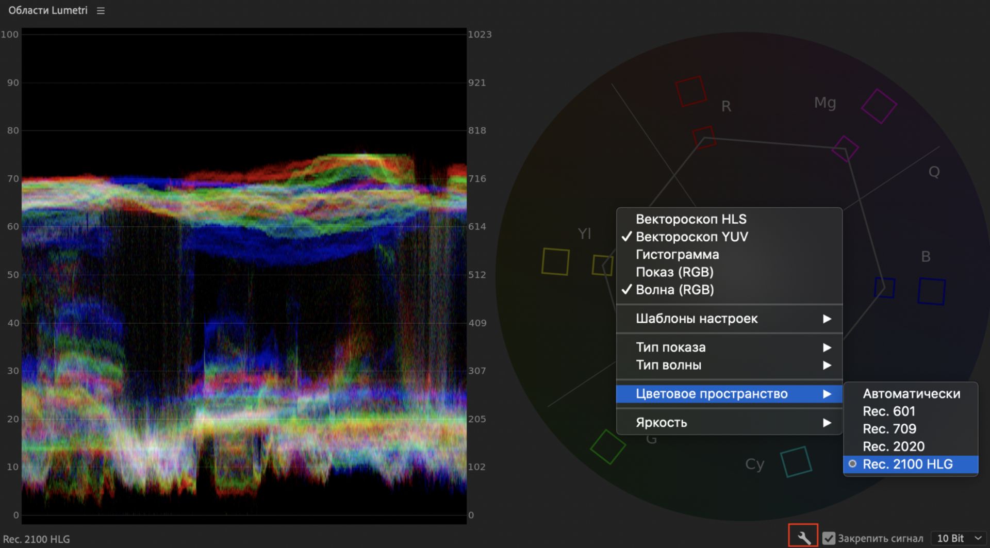
Task: Uncheck Вектороскоп YUV in the menu
Action: 691,237
